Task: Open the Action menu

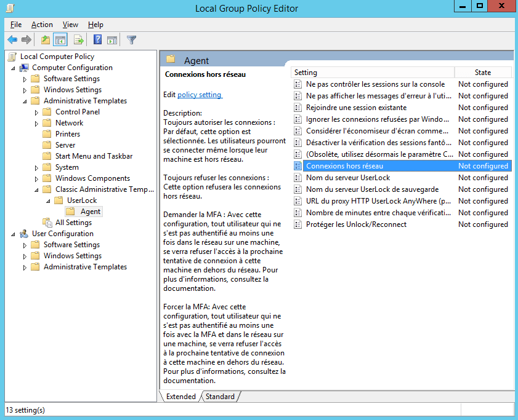Action: [x=42, y=25]
